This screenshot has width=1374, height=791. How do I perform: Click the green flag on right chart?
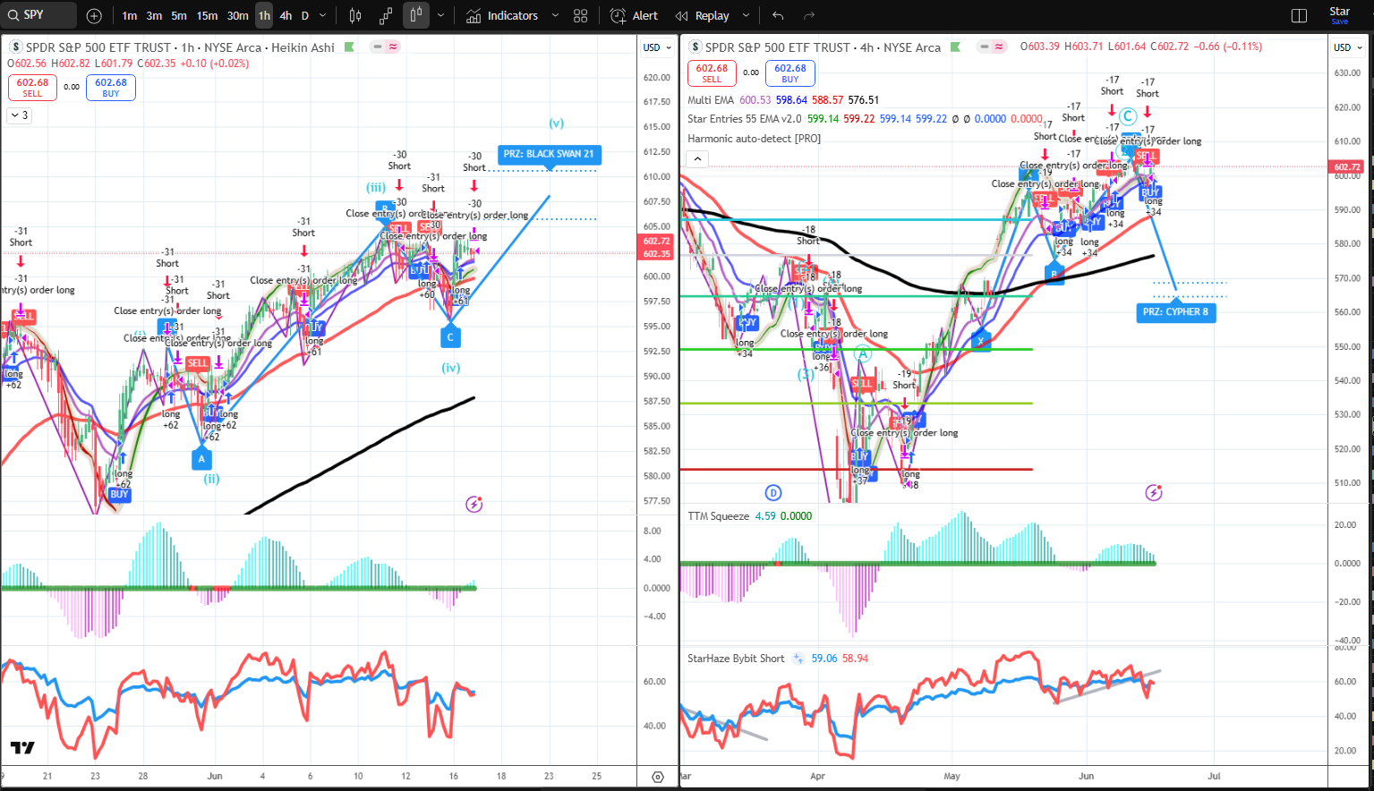click(x=955, y=47)
